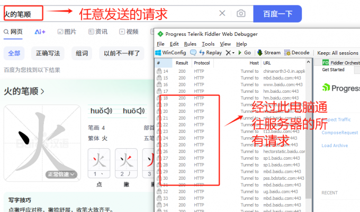This screenshot has width=360, height=212.
Task: Play huō pronunciation speaker icon
Action: point(140,111)
